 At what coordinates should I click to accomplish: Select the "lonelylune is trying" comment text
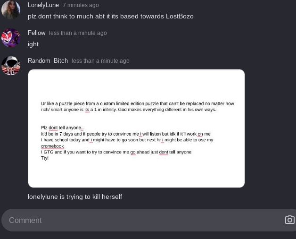75,197
